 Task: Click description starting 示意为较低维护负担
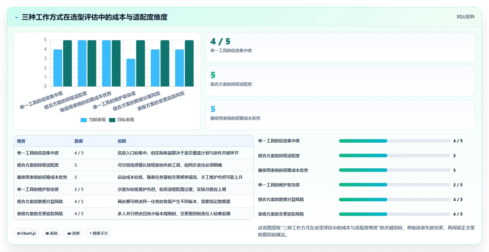tap(172, 190)
